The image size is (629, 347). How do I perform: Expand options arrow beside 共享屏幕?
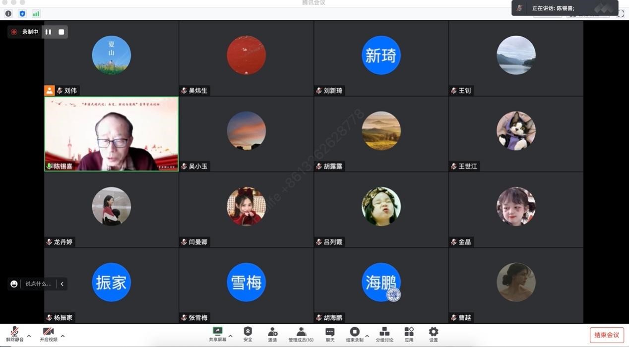pos(230,336)
